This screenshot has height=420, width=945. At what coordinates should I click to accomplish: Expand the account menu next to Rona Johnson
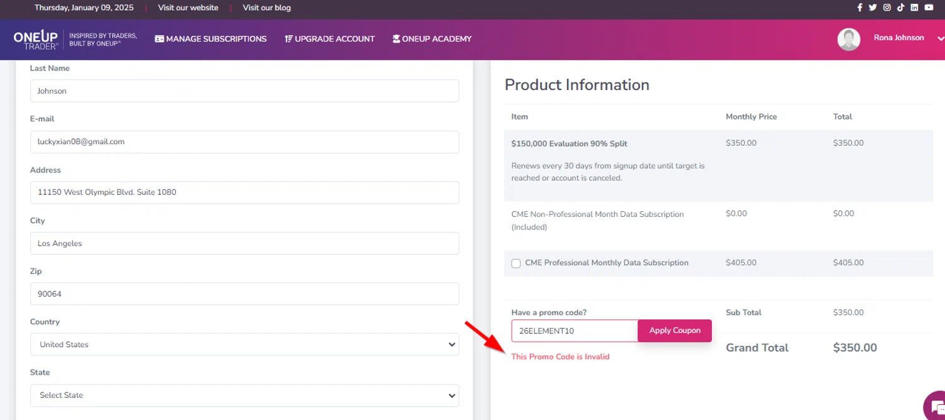pos(941,39)
